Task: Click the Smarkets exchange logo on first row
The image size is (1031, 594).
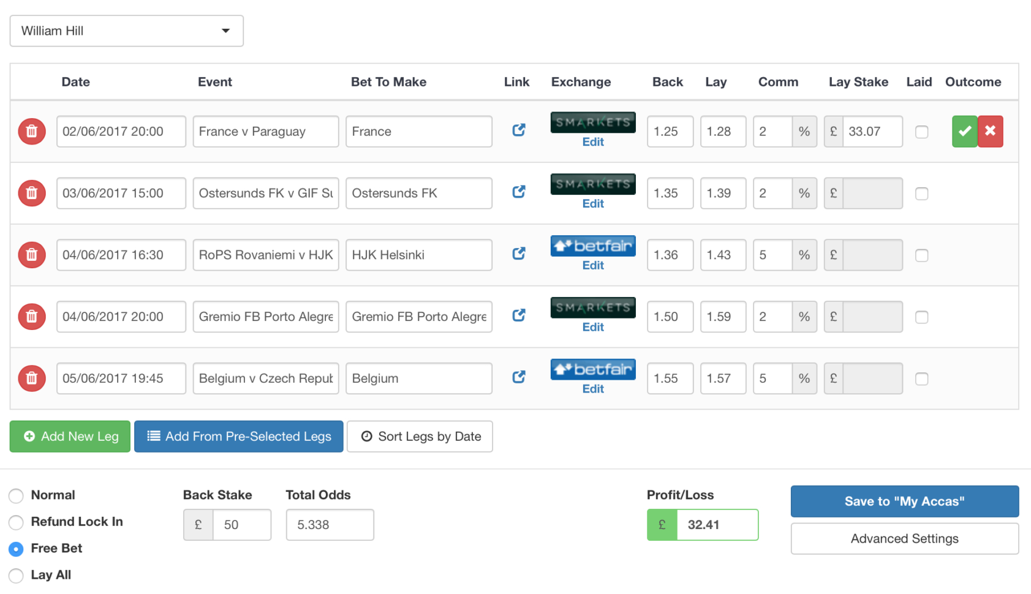Action: [x=592, y=122]
